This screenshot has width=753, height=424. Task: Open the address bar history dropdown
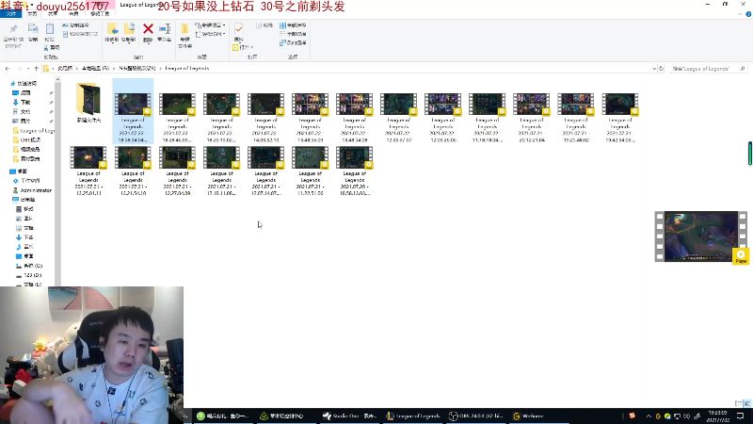coord(654,69)
